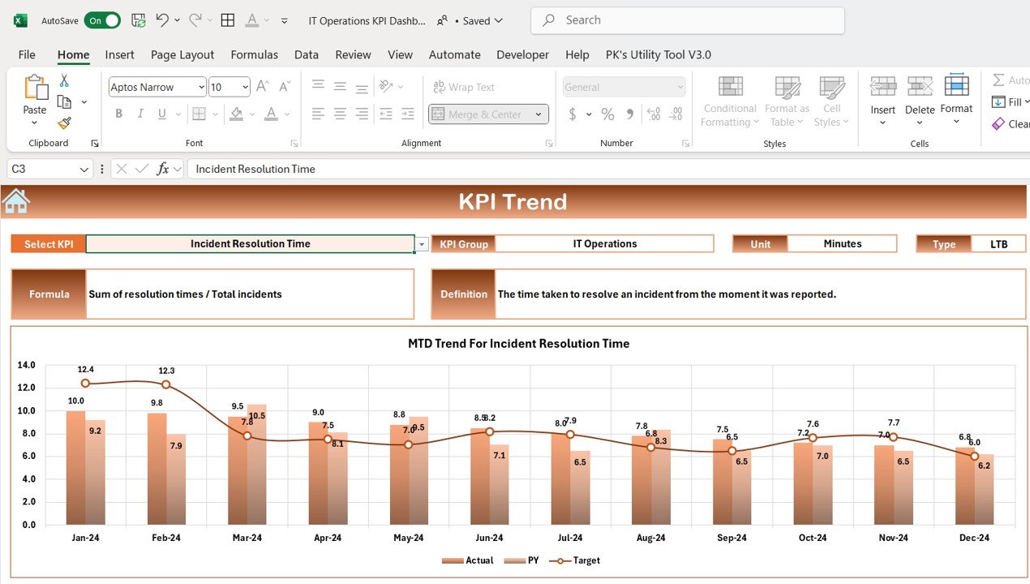This screenshot has width=1030, height=584.
Task: Open the File menu
Action: coord(27,54)
